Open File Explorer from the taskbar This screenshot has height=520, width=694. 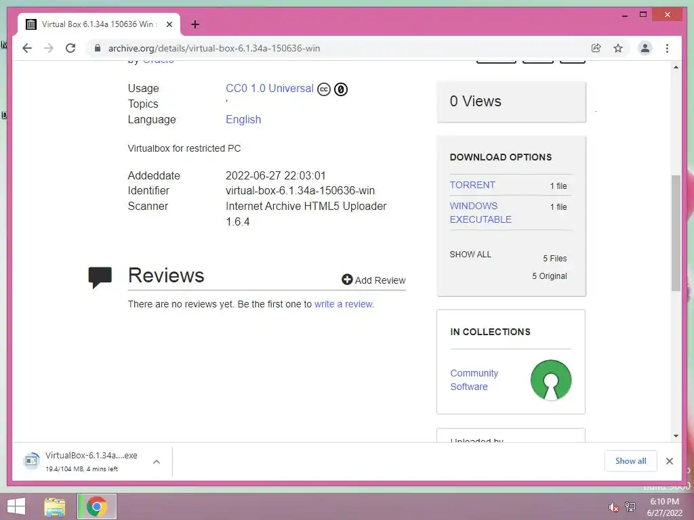54,506
